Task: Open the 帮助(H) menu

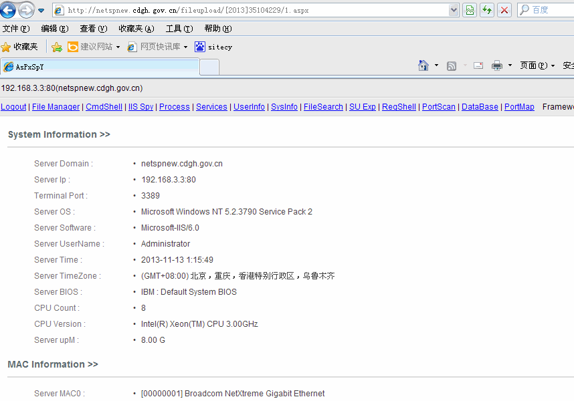Action: (x=218, y=29)
